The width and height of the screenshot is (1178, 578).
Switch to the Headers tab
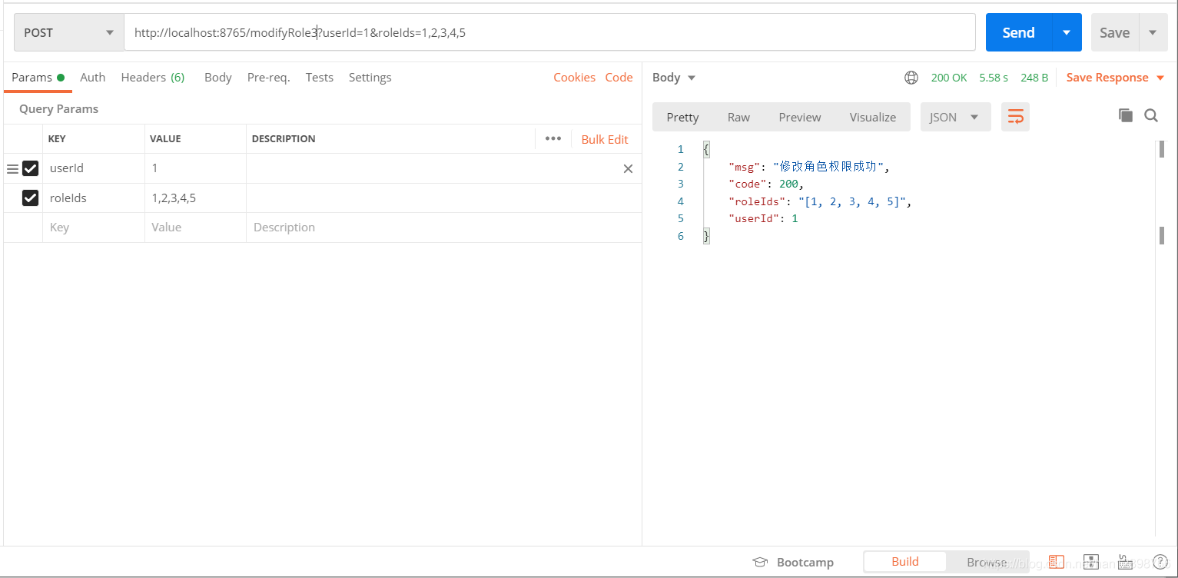click(152, 78)
